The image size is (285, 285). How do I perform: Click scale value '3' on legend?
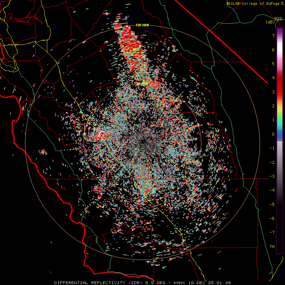pos(273,92)
